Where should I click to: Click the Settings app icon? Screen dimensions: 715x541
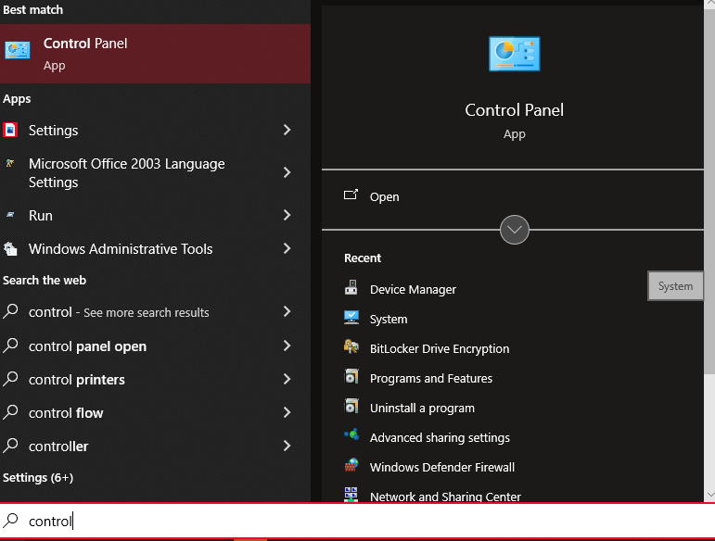pyautogui.click(x=10, y=131)
